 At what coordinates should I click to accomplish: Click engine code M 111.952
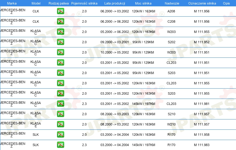click(x=202, y=42)
